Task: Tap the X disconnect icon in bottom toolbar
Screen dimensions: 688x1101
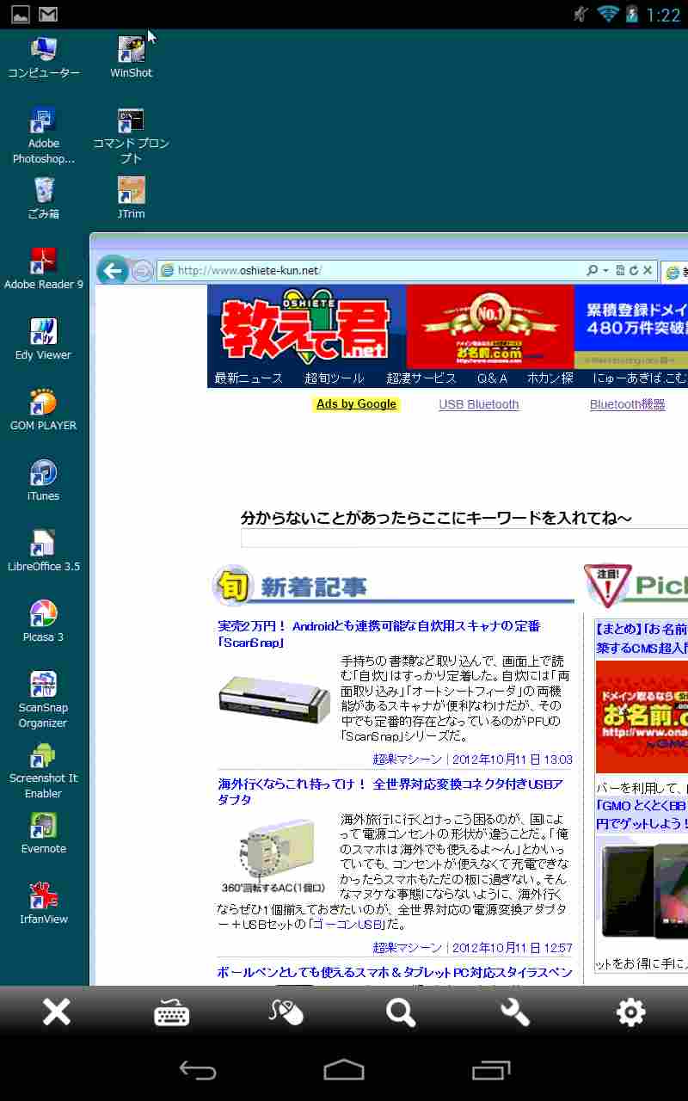Action: point(57,1012)
